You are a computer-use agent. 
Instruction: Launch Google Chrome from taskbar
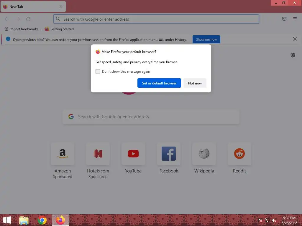42,220
